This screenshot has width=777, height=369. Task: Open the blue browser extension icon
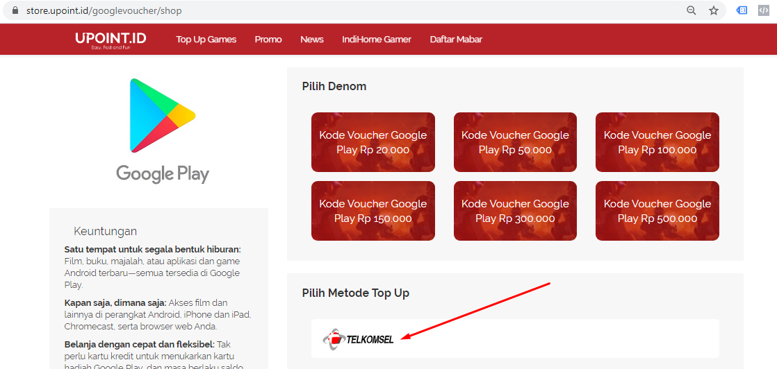tap(742, 10)
